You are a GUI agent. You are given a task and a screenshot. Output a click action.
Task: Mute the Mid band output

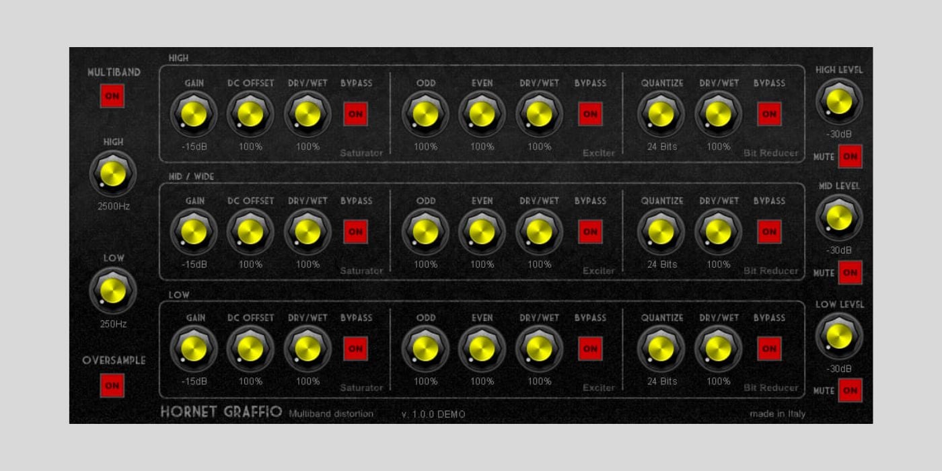tap(850, 273)
